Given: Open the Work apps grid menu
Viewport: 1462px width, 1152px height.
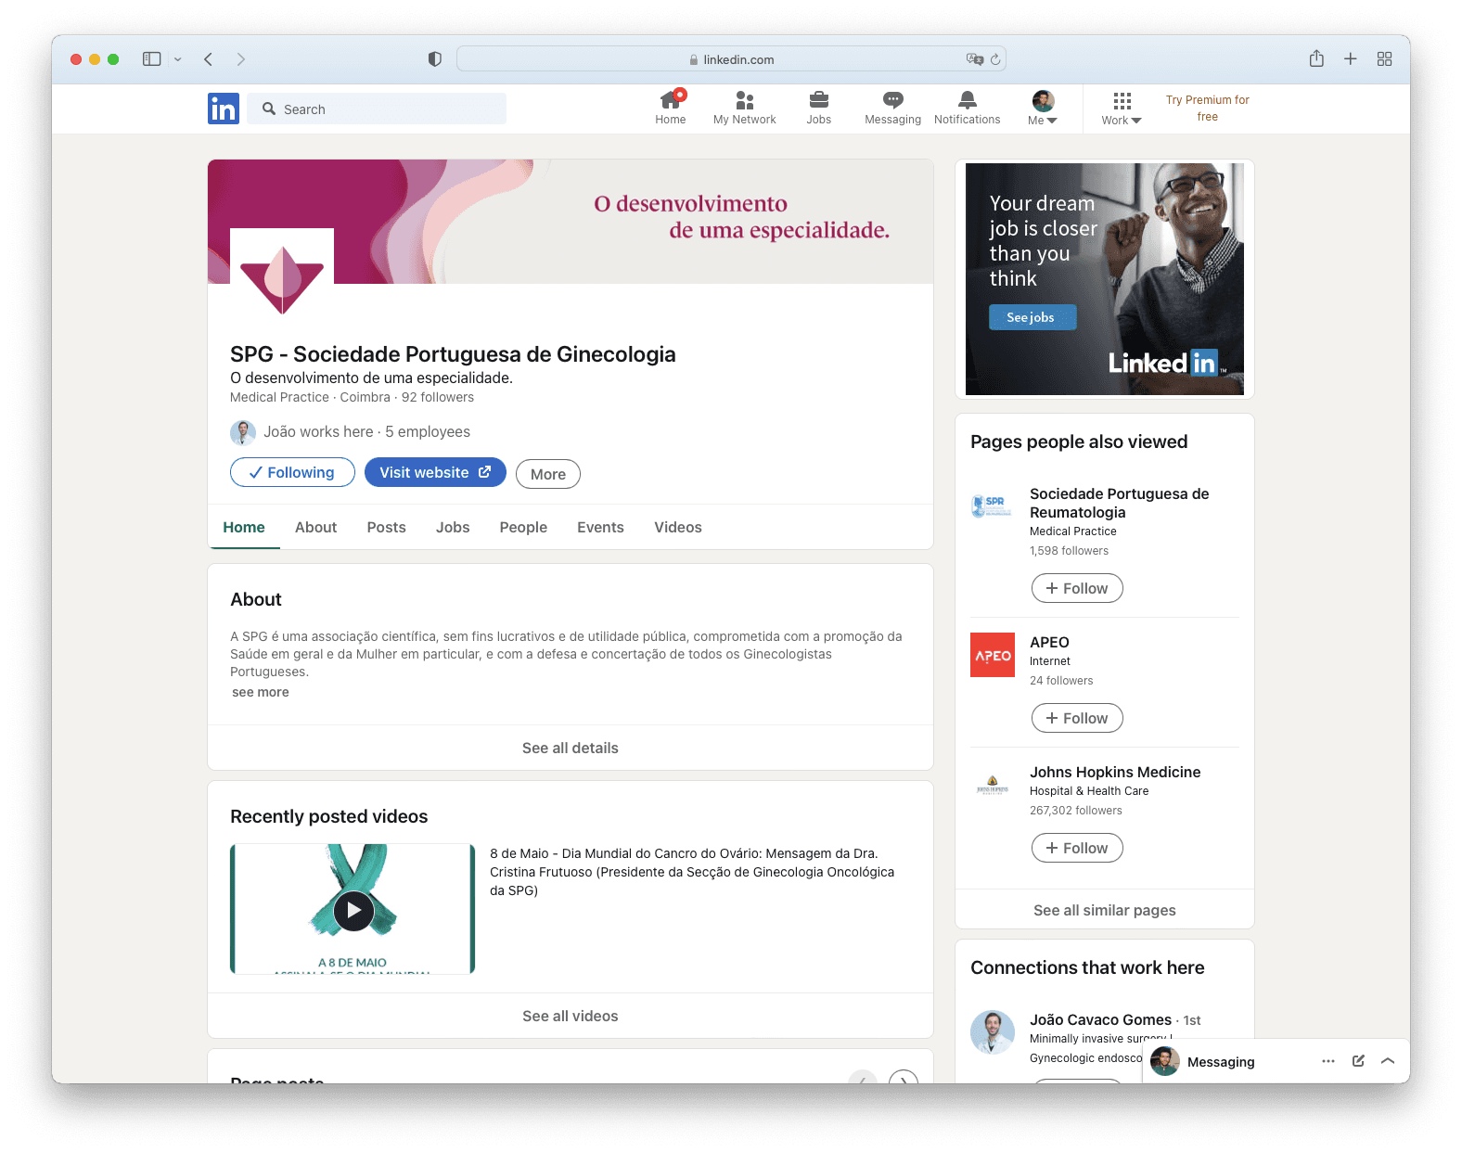Looking at the screenshot, I should pyautogui.click(x=1122, y=108).
